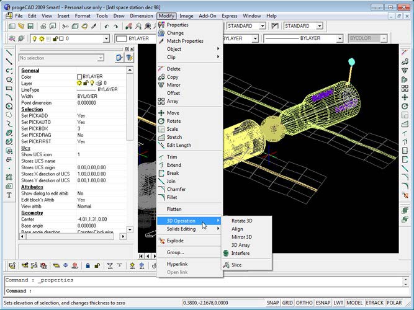Click the Undo arrow in top toolbar
This screenshot has height=310, width=414.
pyautogui.click(x=106, y=27)
